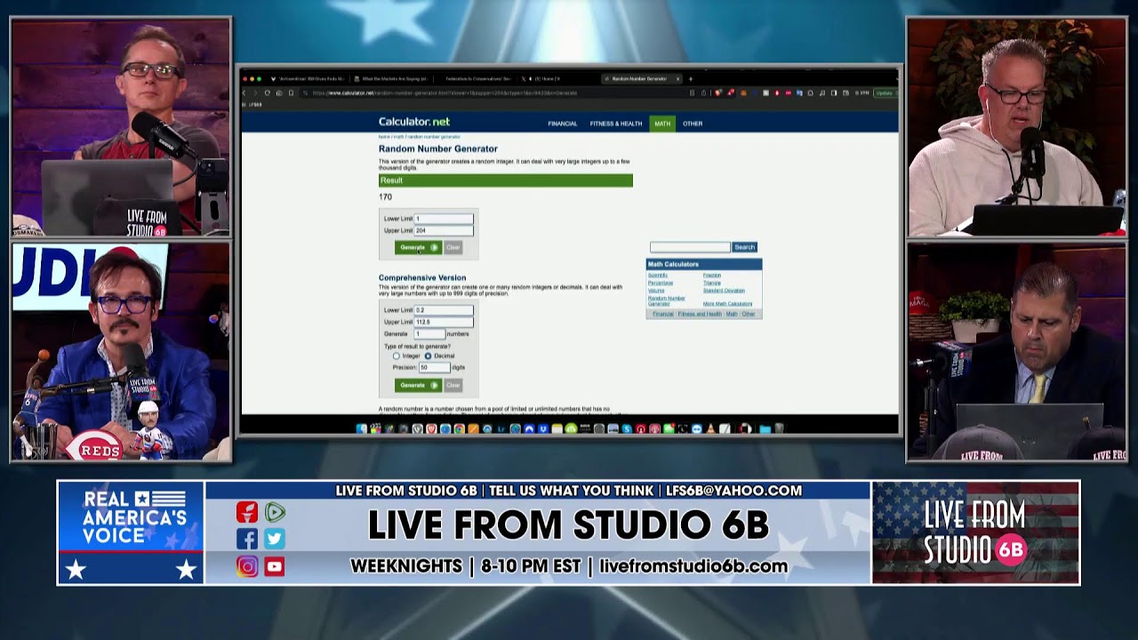Open the Volume calculator link
This screenshot has height=640, width=1138.
(x=656, y=291)
